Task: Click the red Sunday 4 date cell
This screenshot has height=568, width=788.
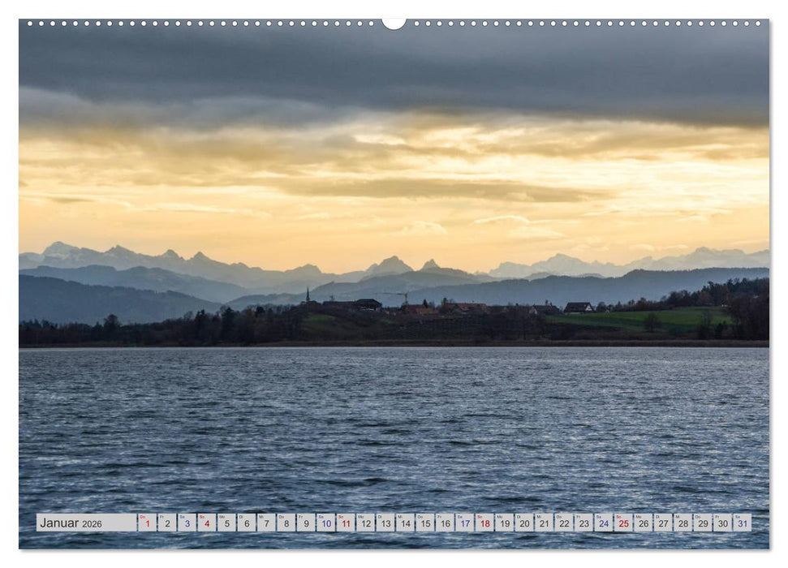Action: pos(207,523)
